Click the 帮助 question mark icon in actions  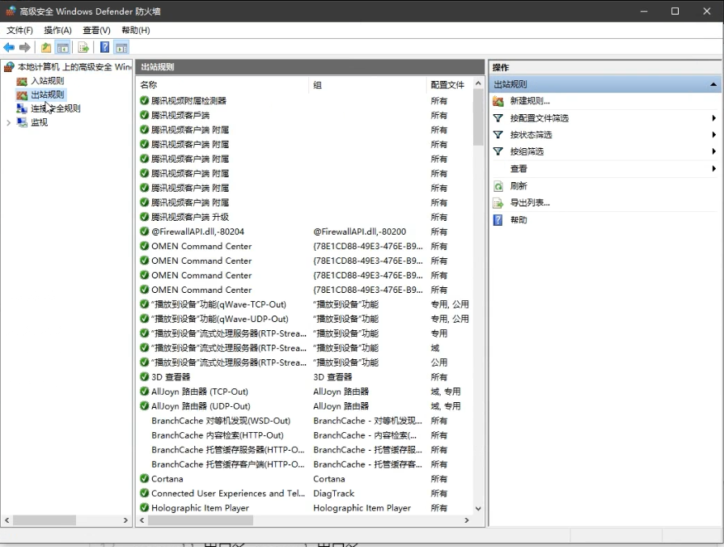pyautogui.click(x=497, y=220)
